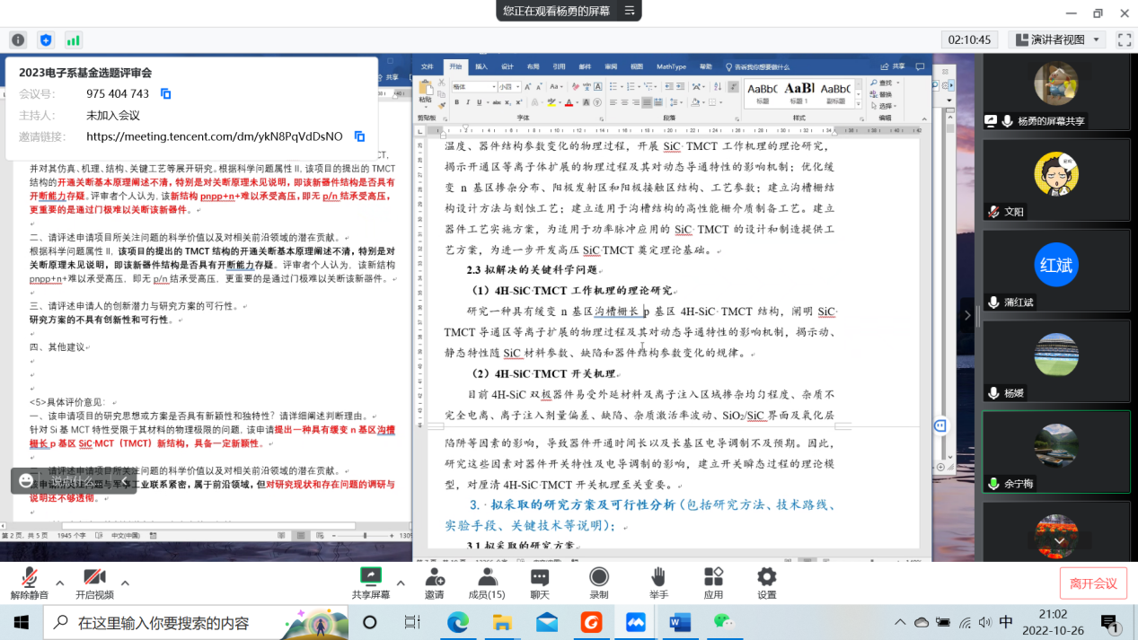Open the 演讲者视图 view dropdown

1057,39
